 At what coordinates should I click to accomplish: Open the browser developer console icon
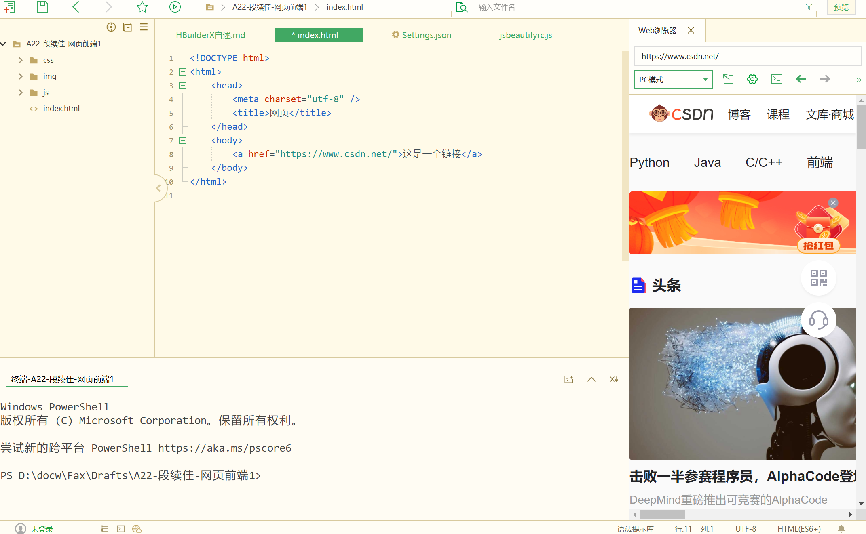click(776, 79)
